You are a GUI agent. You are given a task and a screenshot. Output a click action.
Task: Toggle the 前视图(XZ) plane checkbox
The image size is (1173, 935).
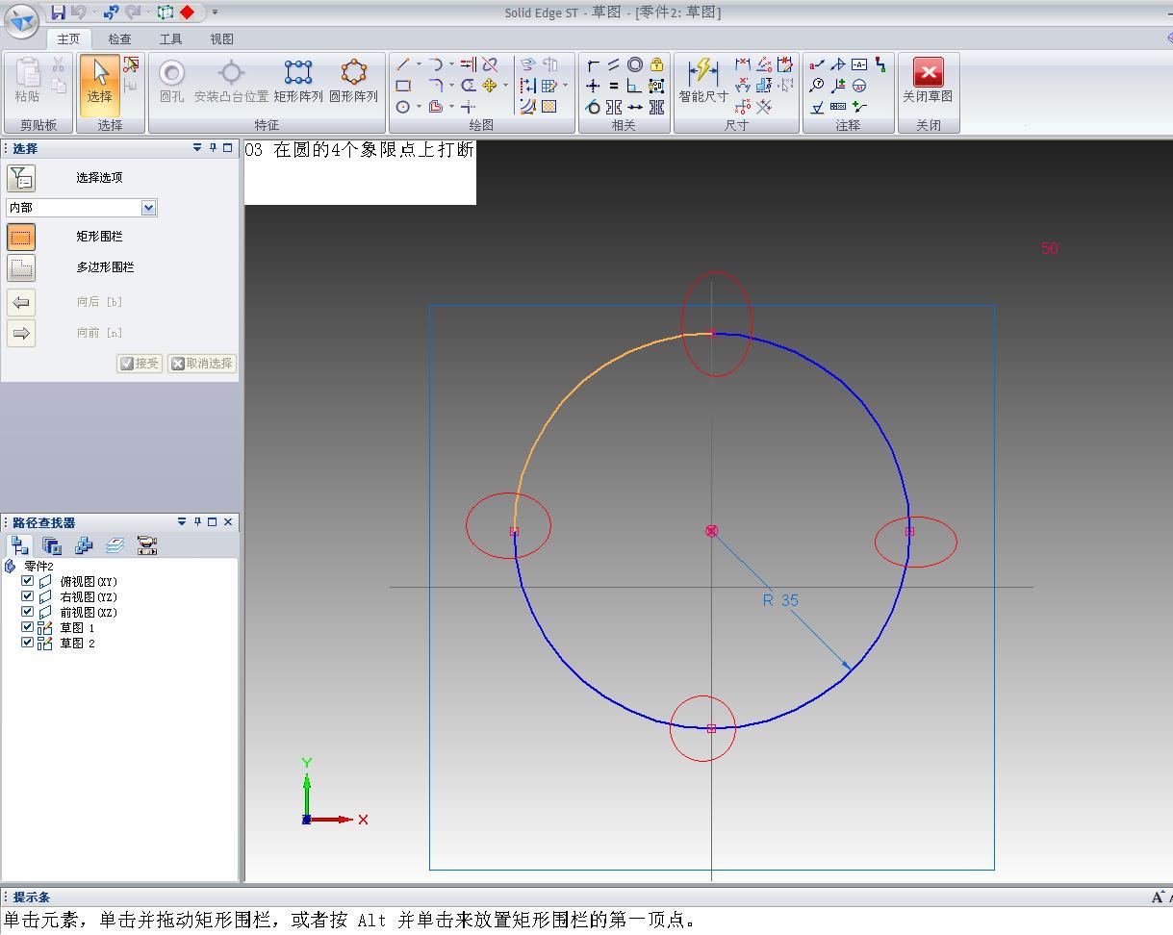tap(27, 612)
